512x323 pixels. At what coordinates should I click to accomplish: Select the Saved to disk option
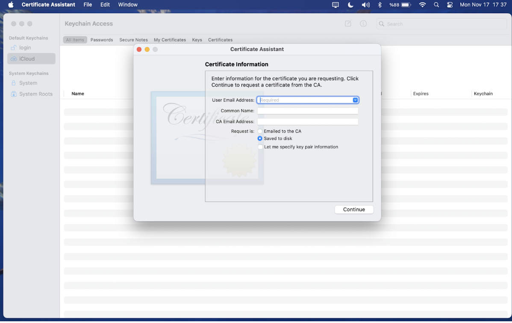(x=260, y=139)
